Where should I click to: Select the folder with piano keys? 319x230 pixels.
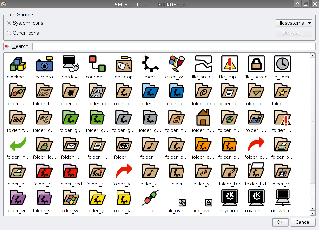pyautogui.click(x=124, y=144)
